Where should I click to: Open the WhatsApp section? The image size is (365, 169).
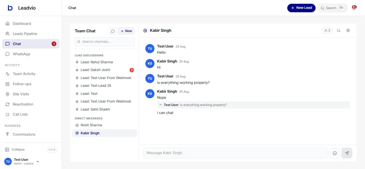pyautogui.click(x=31, y=54)
